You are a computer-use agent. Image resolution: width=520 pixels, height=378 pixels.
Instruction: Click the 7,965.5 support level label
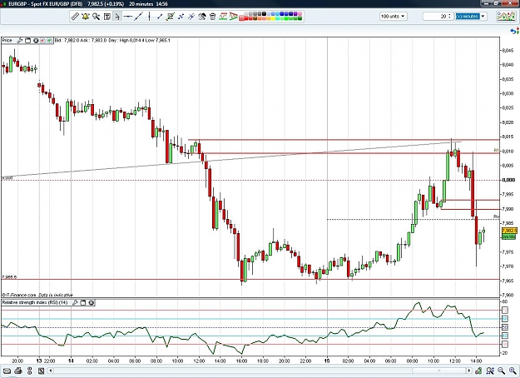[9, 277]
